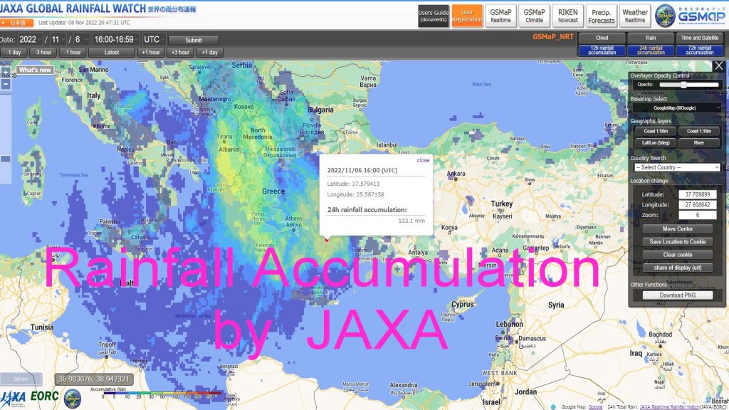This screenshot has width=729, height=410.
Task: Click the popup Latitude: 37.579413 text
Action: click(353, 184)
